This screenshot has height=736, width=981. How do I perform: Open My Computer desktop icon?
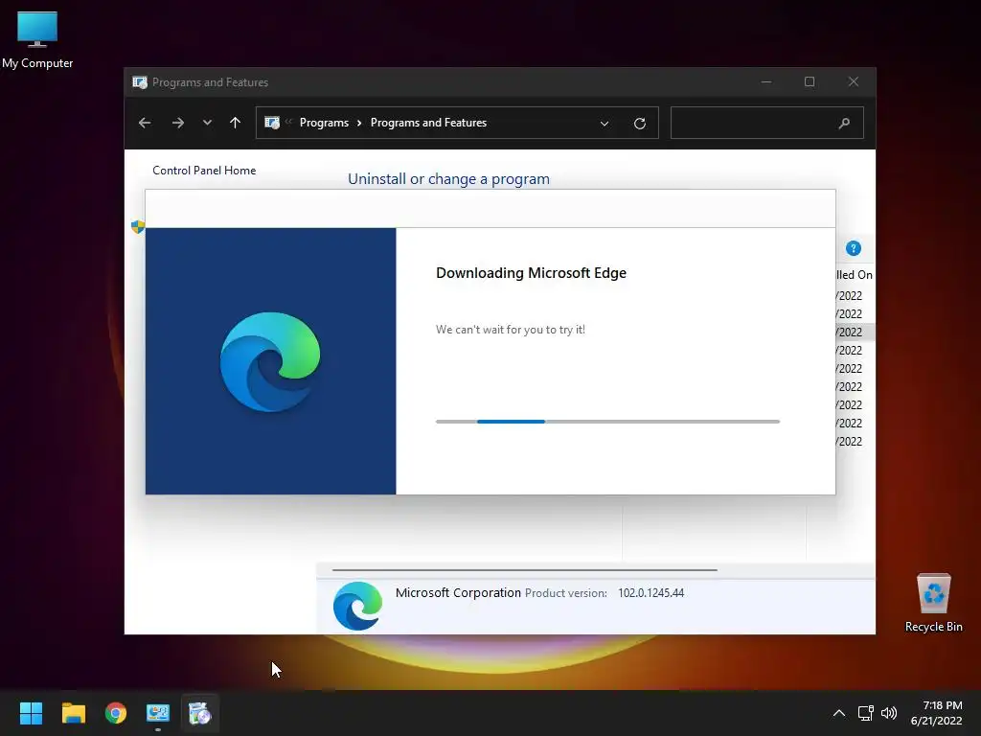37,40
